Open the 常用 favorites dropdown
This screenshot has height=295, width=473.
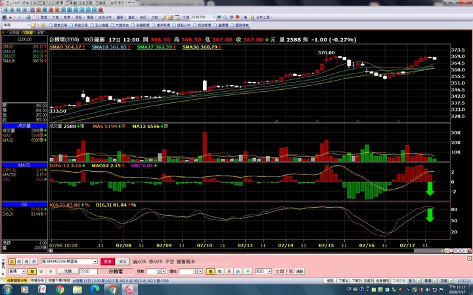tap(29, 26)
